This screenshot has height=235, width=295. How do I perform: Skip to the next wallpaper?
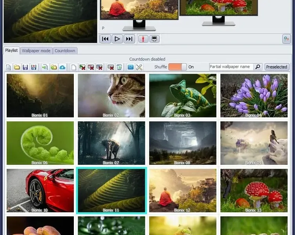pos(129,39)
